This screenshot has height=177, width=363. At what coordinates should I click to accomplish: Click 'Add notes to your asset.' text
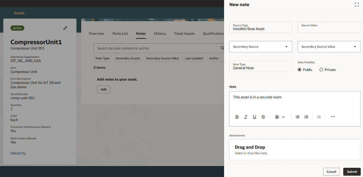[117, 79]
